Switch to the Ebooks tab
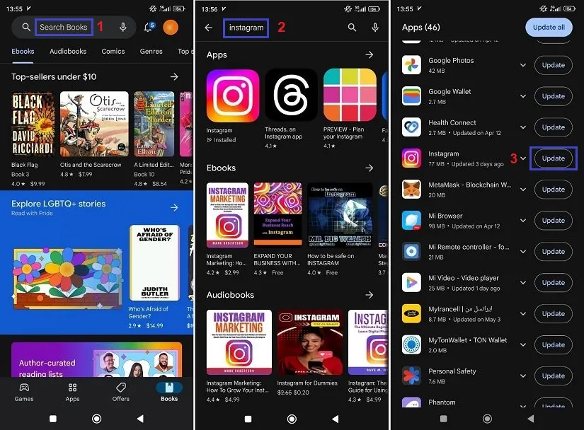This screenshot has width=584, height=430. pos(23,52)
